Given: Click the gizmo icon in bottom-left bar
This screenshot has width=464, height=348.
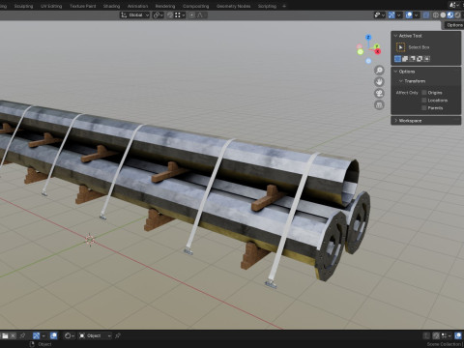Looking at the screenshot, I should 36,335.
